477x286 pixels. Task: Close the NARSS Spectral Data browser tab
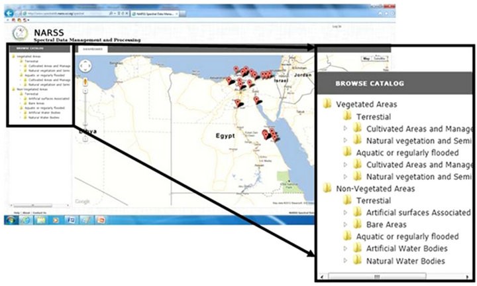(176, 14)
